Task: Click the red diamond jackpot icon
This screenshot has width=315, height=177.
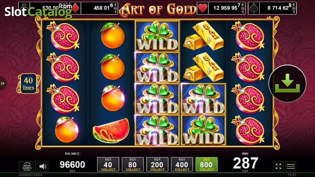Action: point(75,8)
